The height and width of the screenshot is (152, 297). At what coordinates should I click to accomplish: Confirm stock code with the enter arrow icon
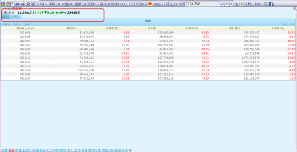click(222, 4)
